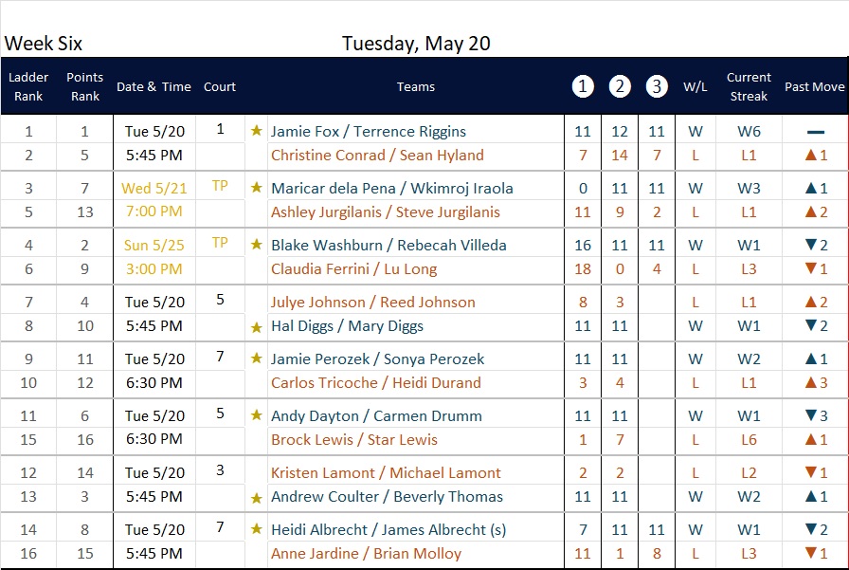The width and height of the screenshot is (849, 570).
Task: Click team name Claudia Ferrini / Lu Long
Action: [x=353, y=268]
